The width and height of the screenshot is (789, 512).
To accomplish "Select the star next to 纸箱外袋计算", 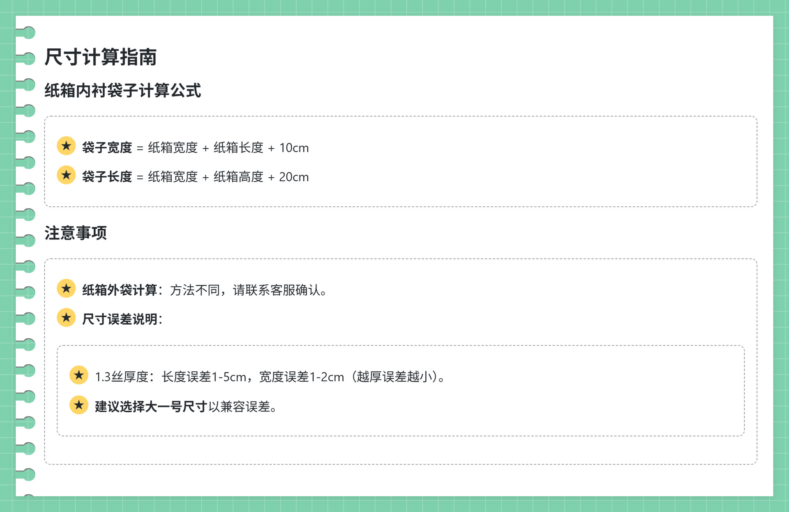I will coord(66,288).
